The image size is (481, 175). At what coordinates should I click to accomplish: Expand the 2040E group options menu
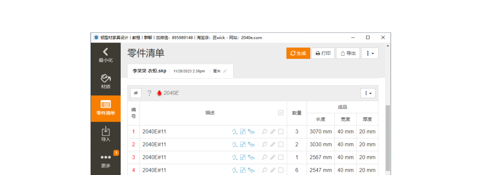pos(368,93)
